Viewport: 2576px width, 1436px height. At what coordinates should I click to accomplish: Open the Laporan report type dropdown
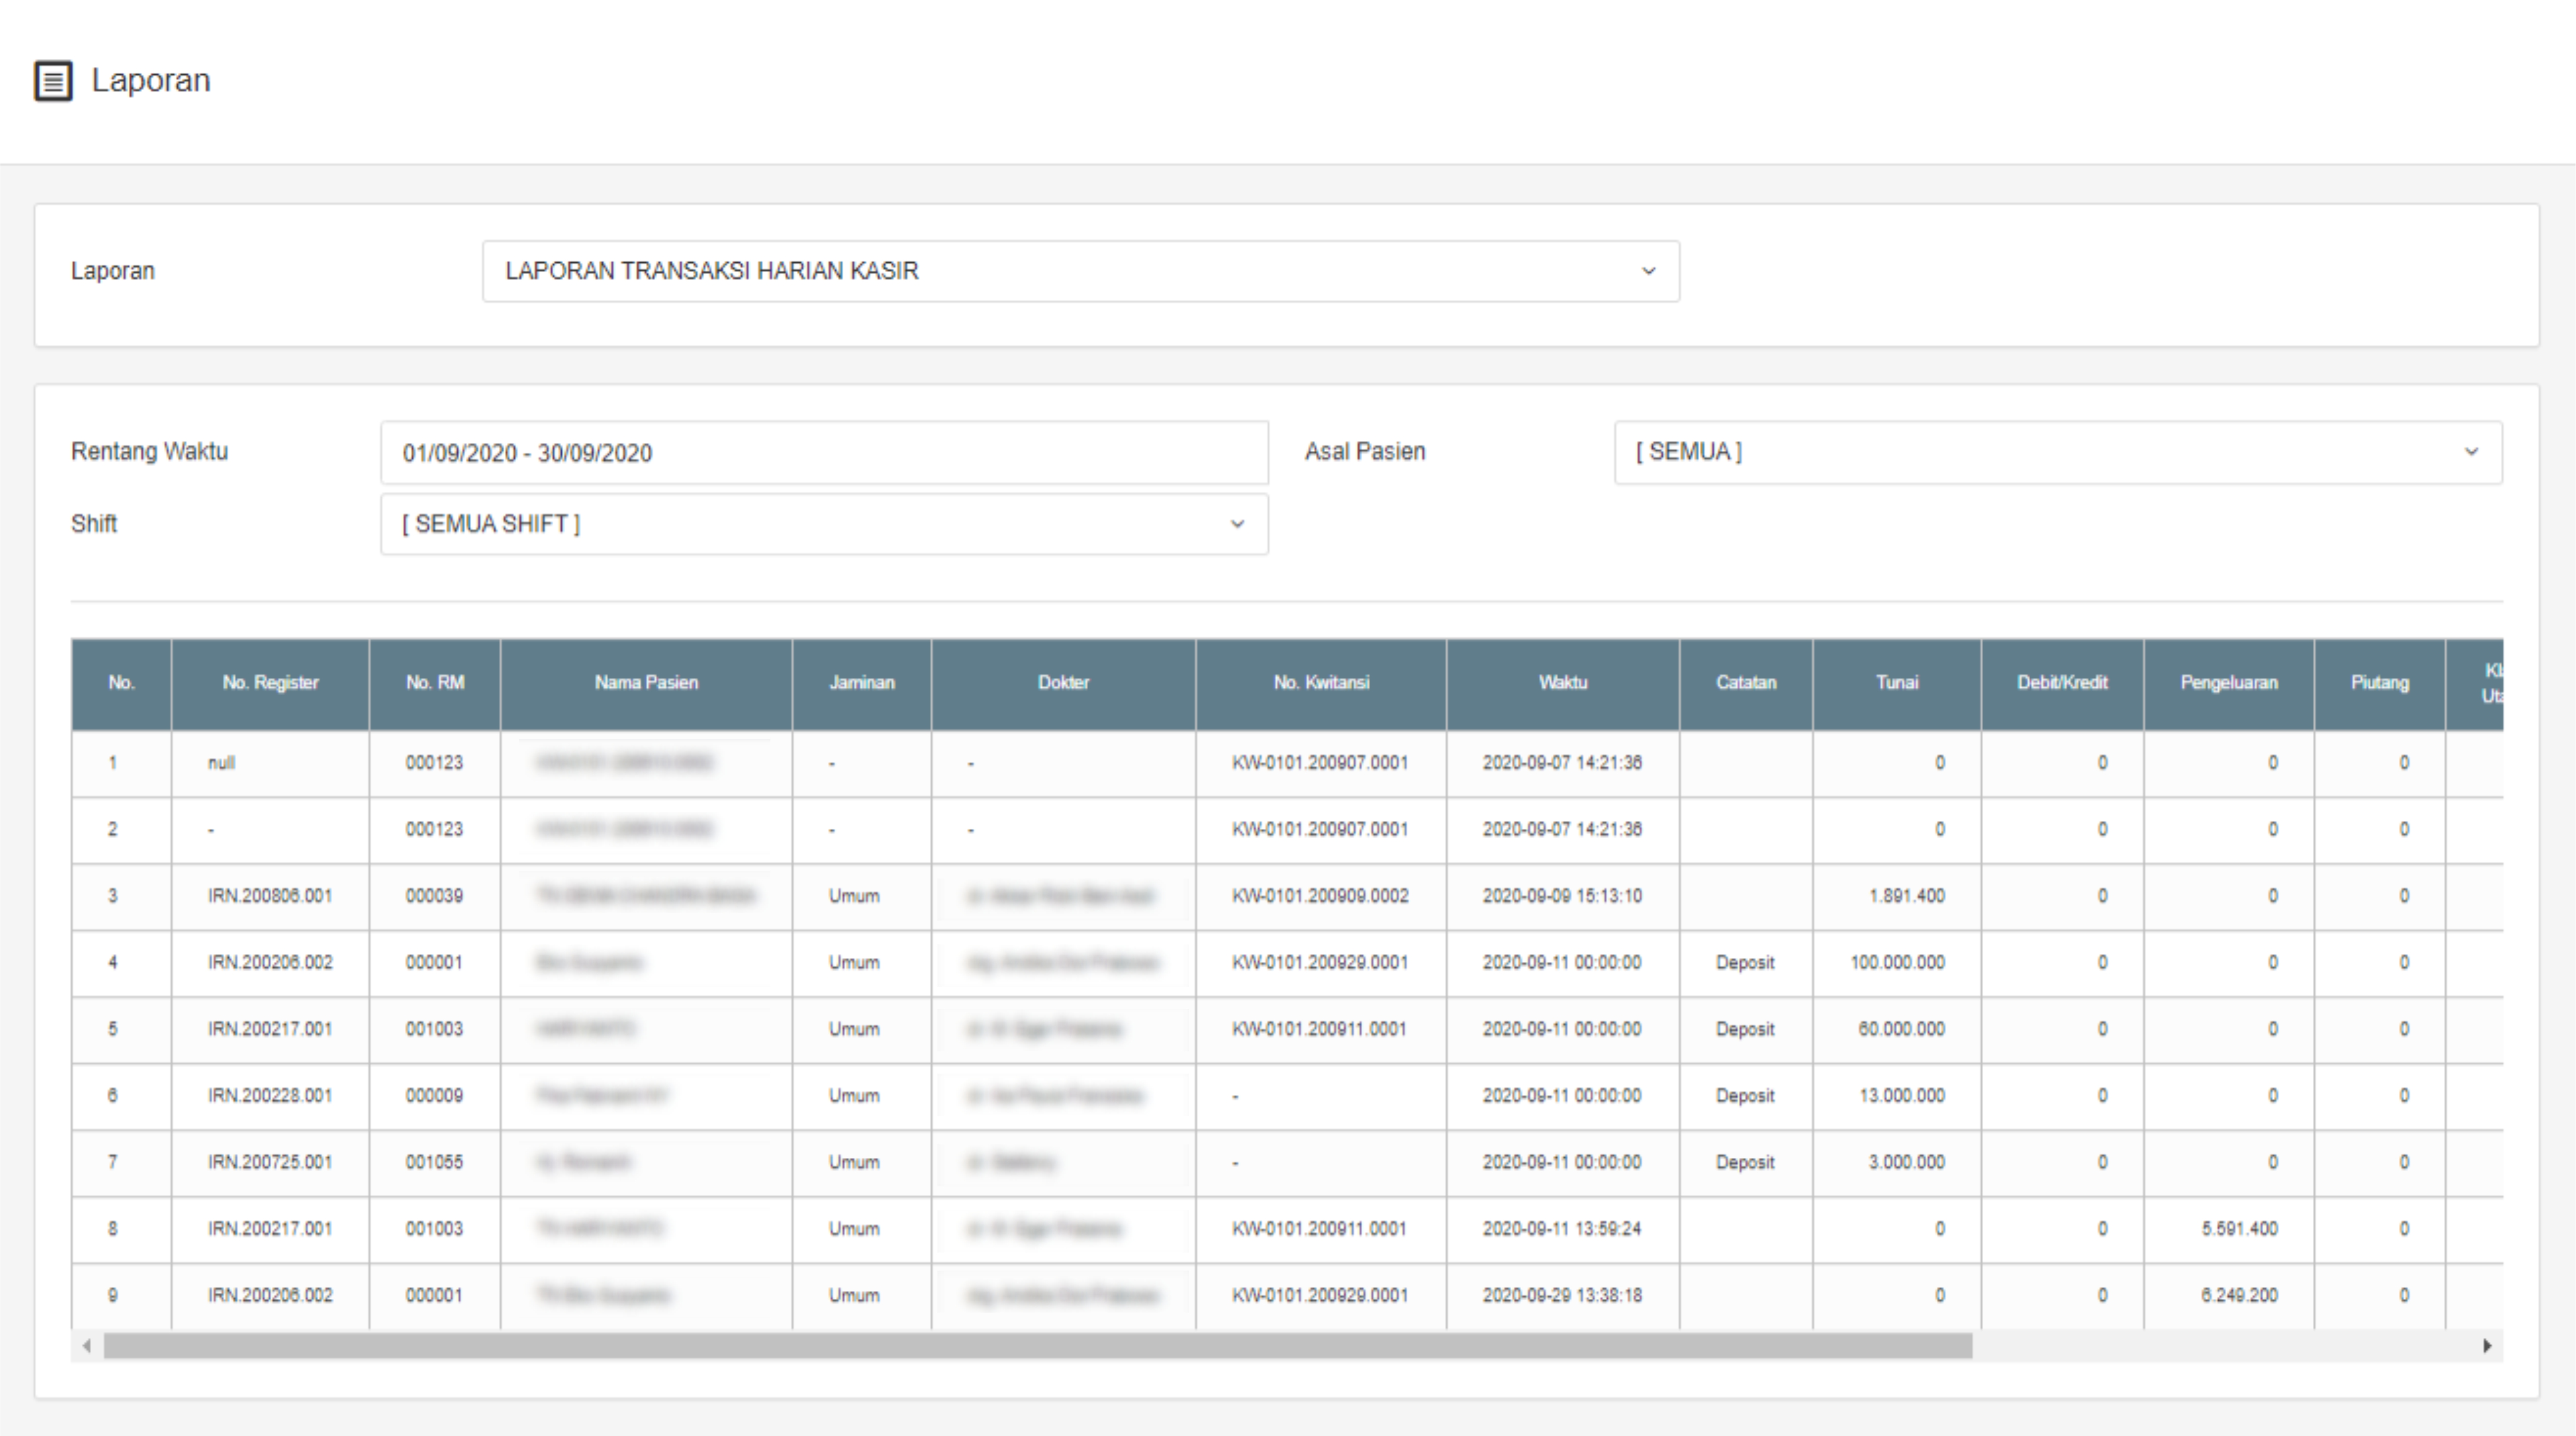1080,271
